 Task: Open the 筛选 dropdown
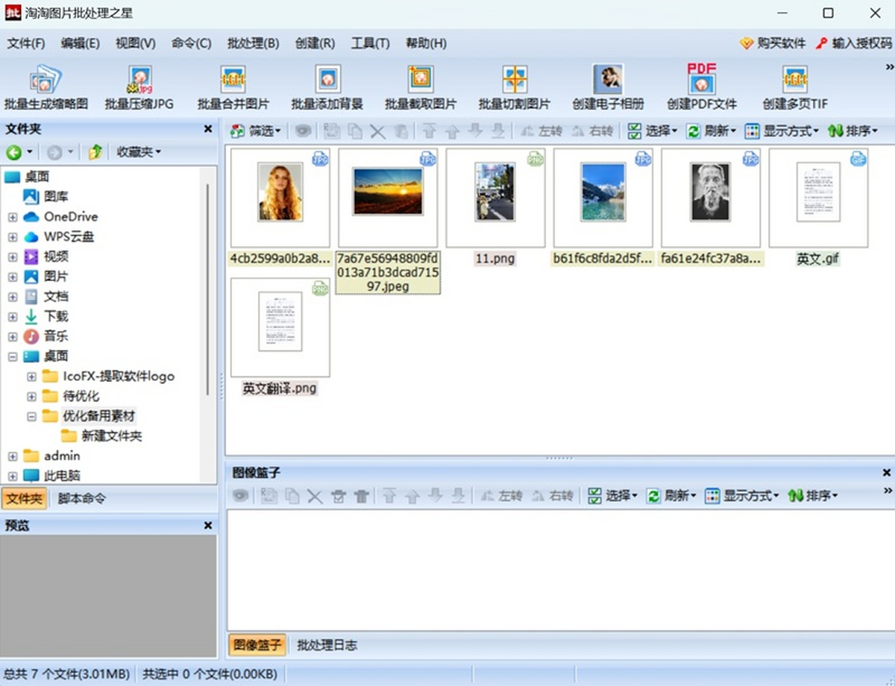coord(256,131)
